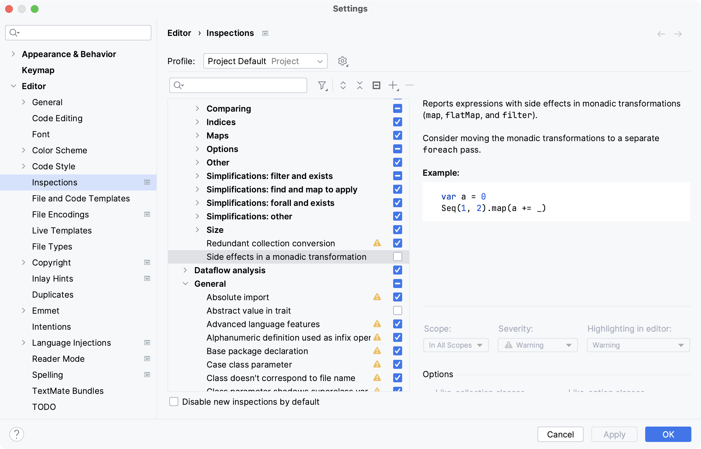Select 'Inspections' under Editor settings

[54, 182]
